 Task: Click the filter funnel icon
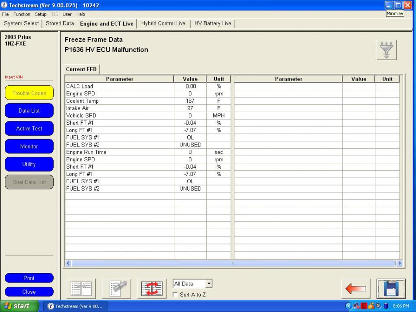point(387,50)
